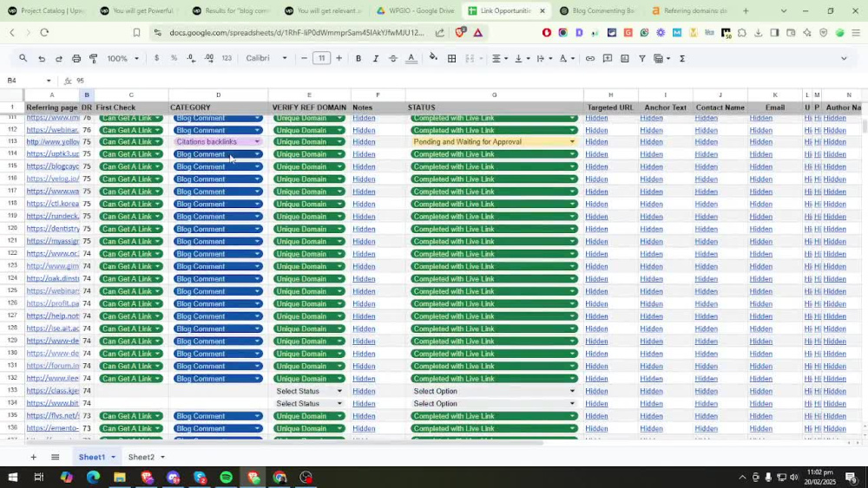
Task: Select the STATUS header cell
Action: pos(494,107)
